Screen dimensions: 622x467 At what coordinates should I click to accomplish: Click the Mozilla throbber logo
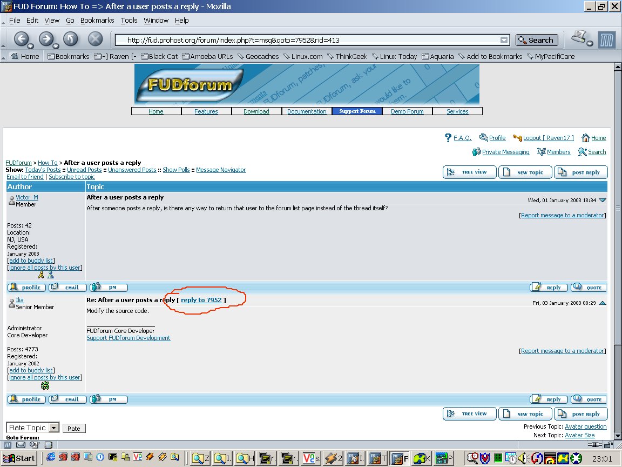[606, 40]
